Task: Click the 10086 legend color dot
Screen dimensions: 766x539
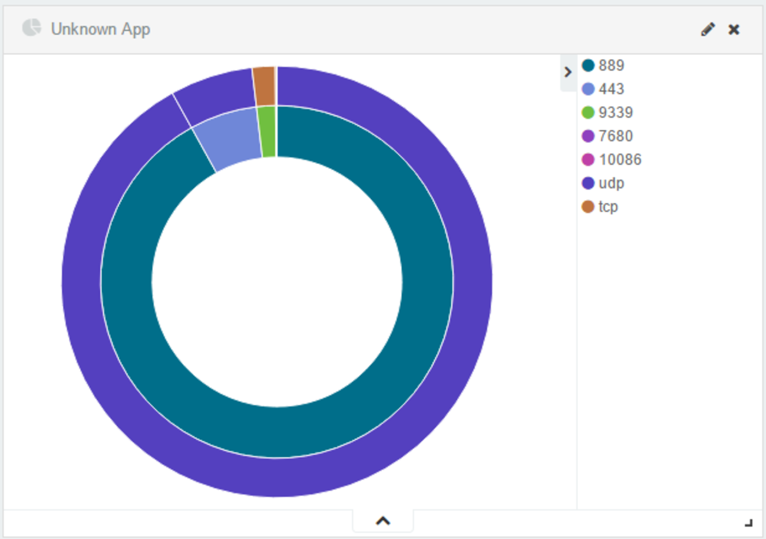Action: pos(588,160)
